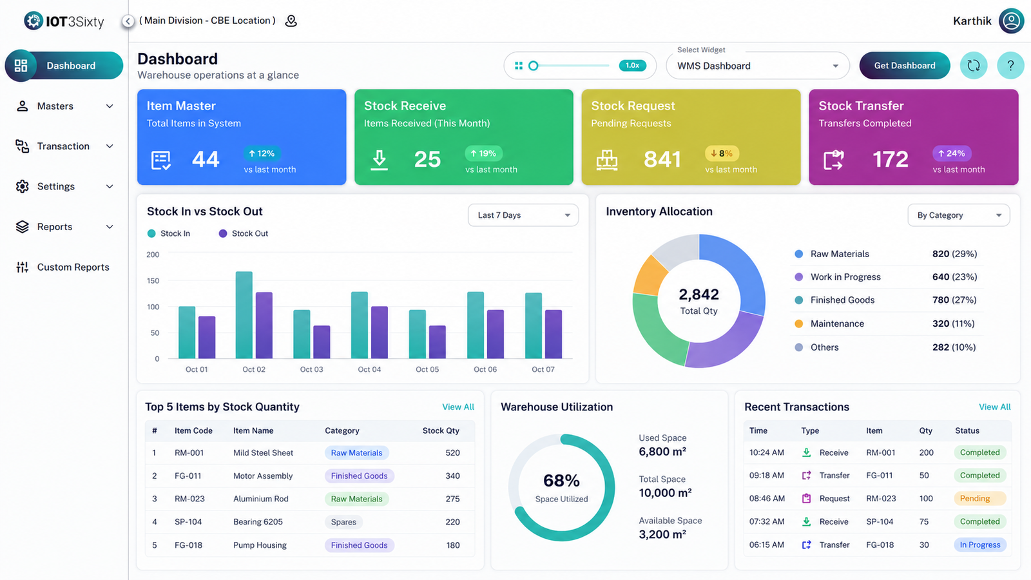1031x580 pixels.
Task: Click the Custom Reports sliders icon
Action: point(23,267)
